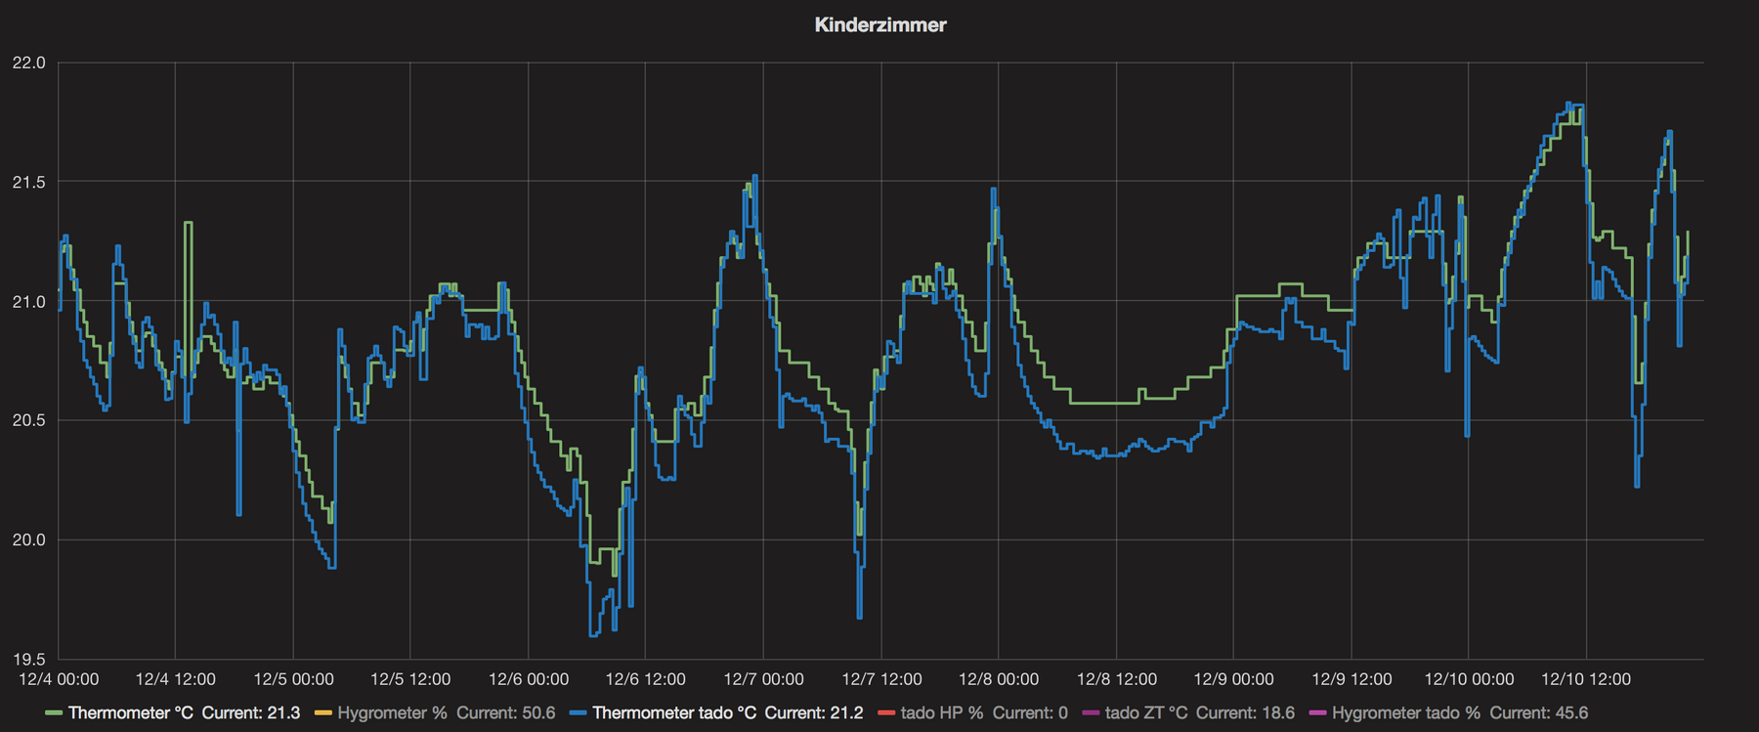Open the Kinderzimmer panel title menu

[x=879, y=25]
